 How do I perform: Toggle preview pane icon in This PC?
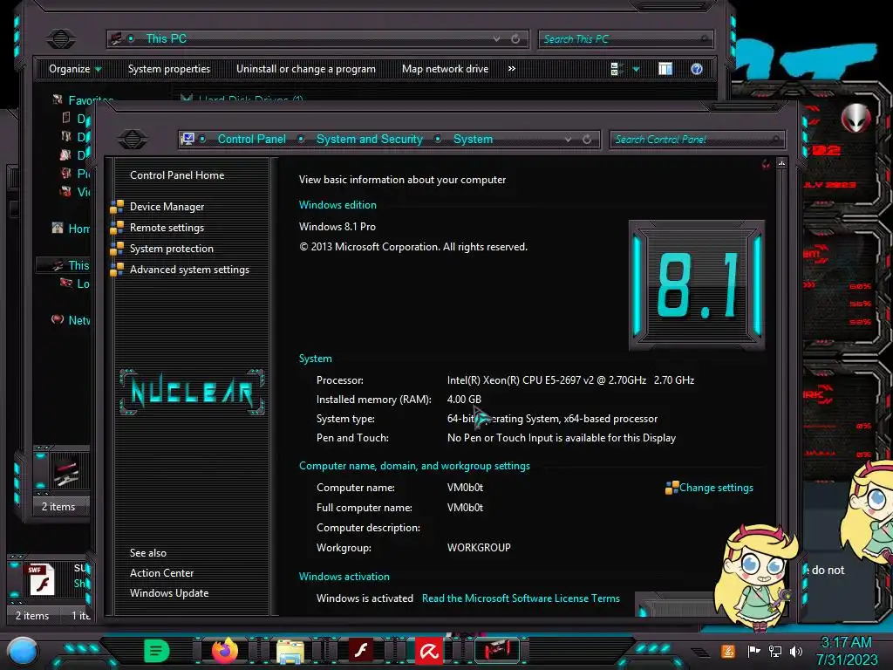click(665, 69)
